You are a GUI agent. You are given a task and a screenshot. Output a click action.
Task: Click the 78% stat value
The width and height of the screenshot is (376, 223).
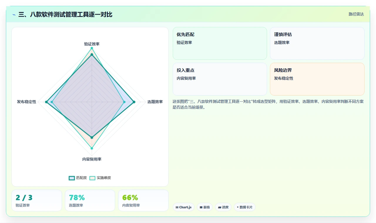click(77, 198)
